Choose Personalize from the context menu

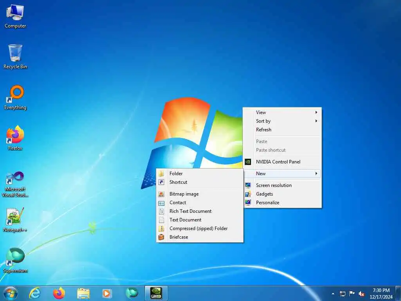282,203
